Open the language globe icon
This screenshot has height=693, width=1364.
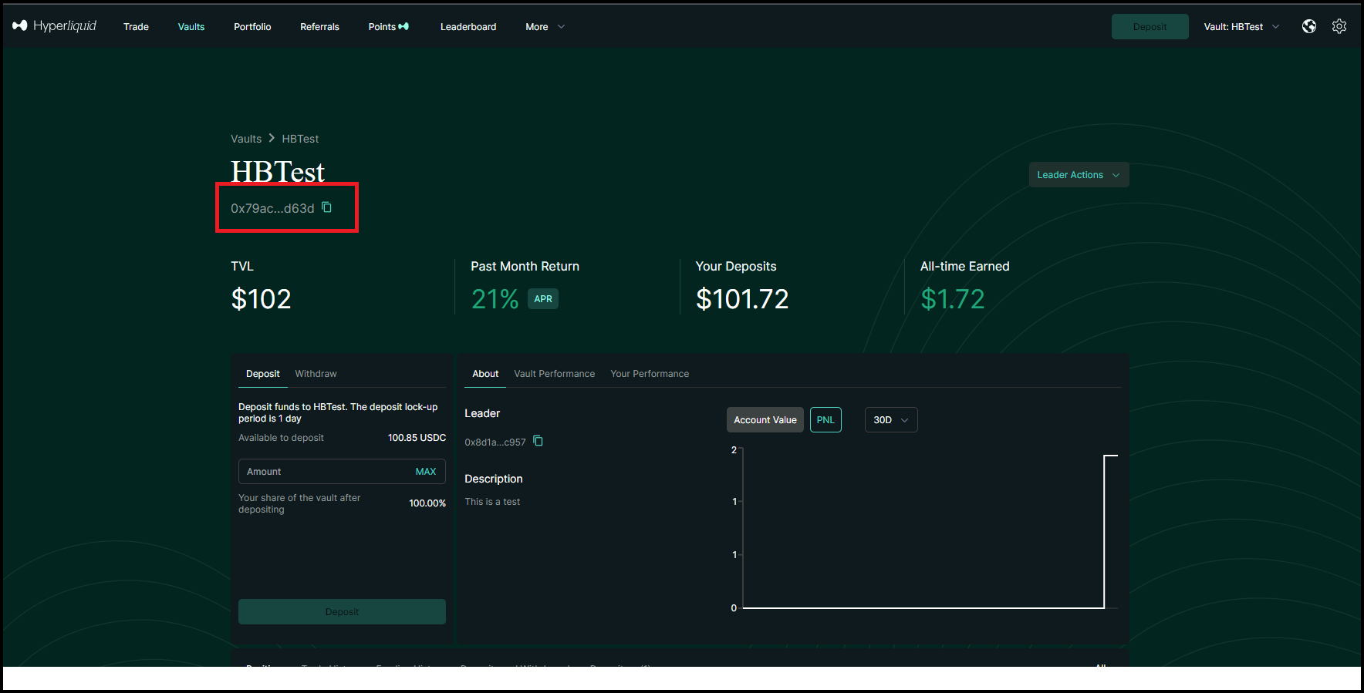coord(1309,26)
